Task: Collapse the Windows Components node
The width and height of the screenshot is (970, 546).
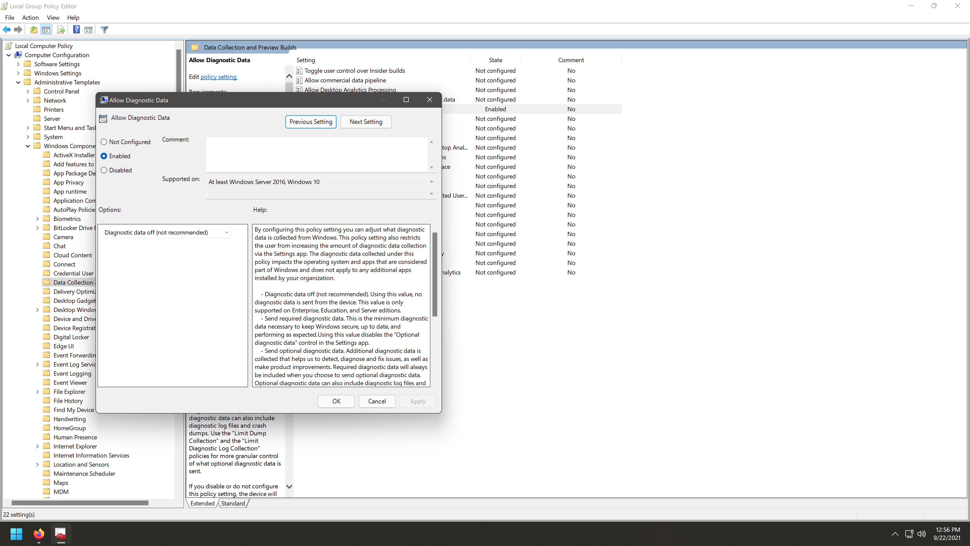Action: (28, 146)
